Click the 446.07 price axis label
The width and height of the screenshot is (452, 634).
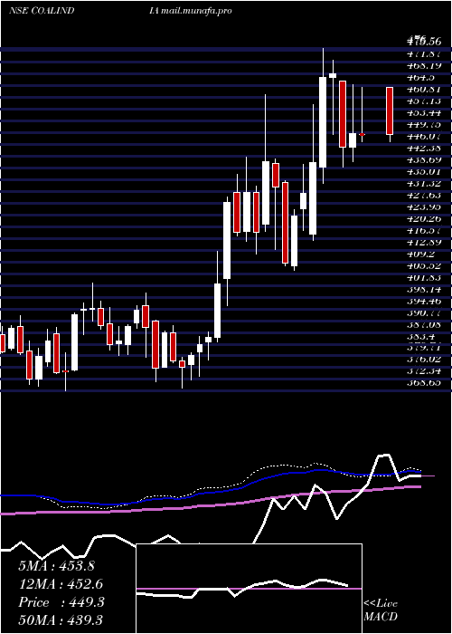coord(424,138)
